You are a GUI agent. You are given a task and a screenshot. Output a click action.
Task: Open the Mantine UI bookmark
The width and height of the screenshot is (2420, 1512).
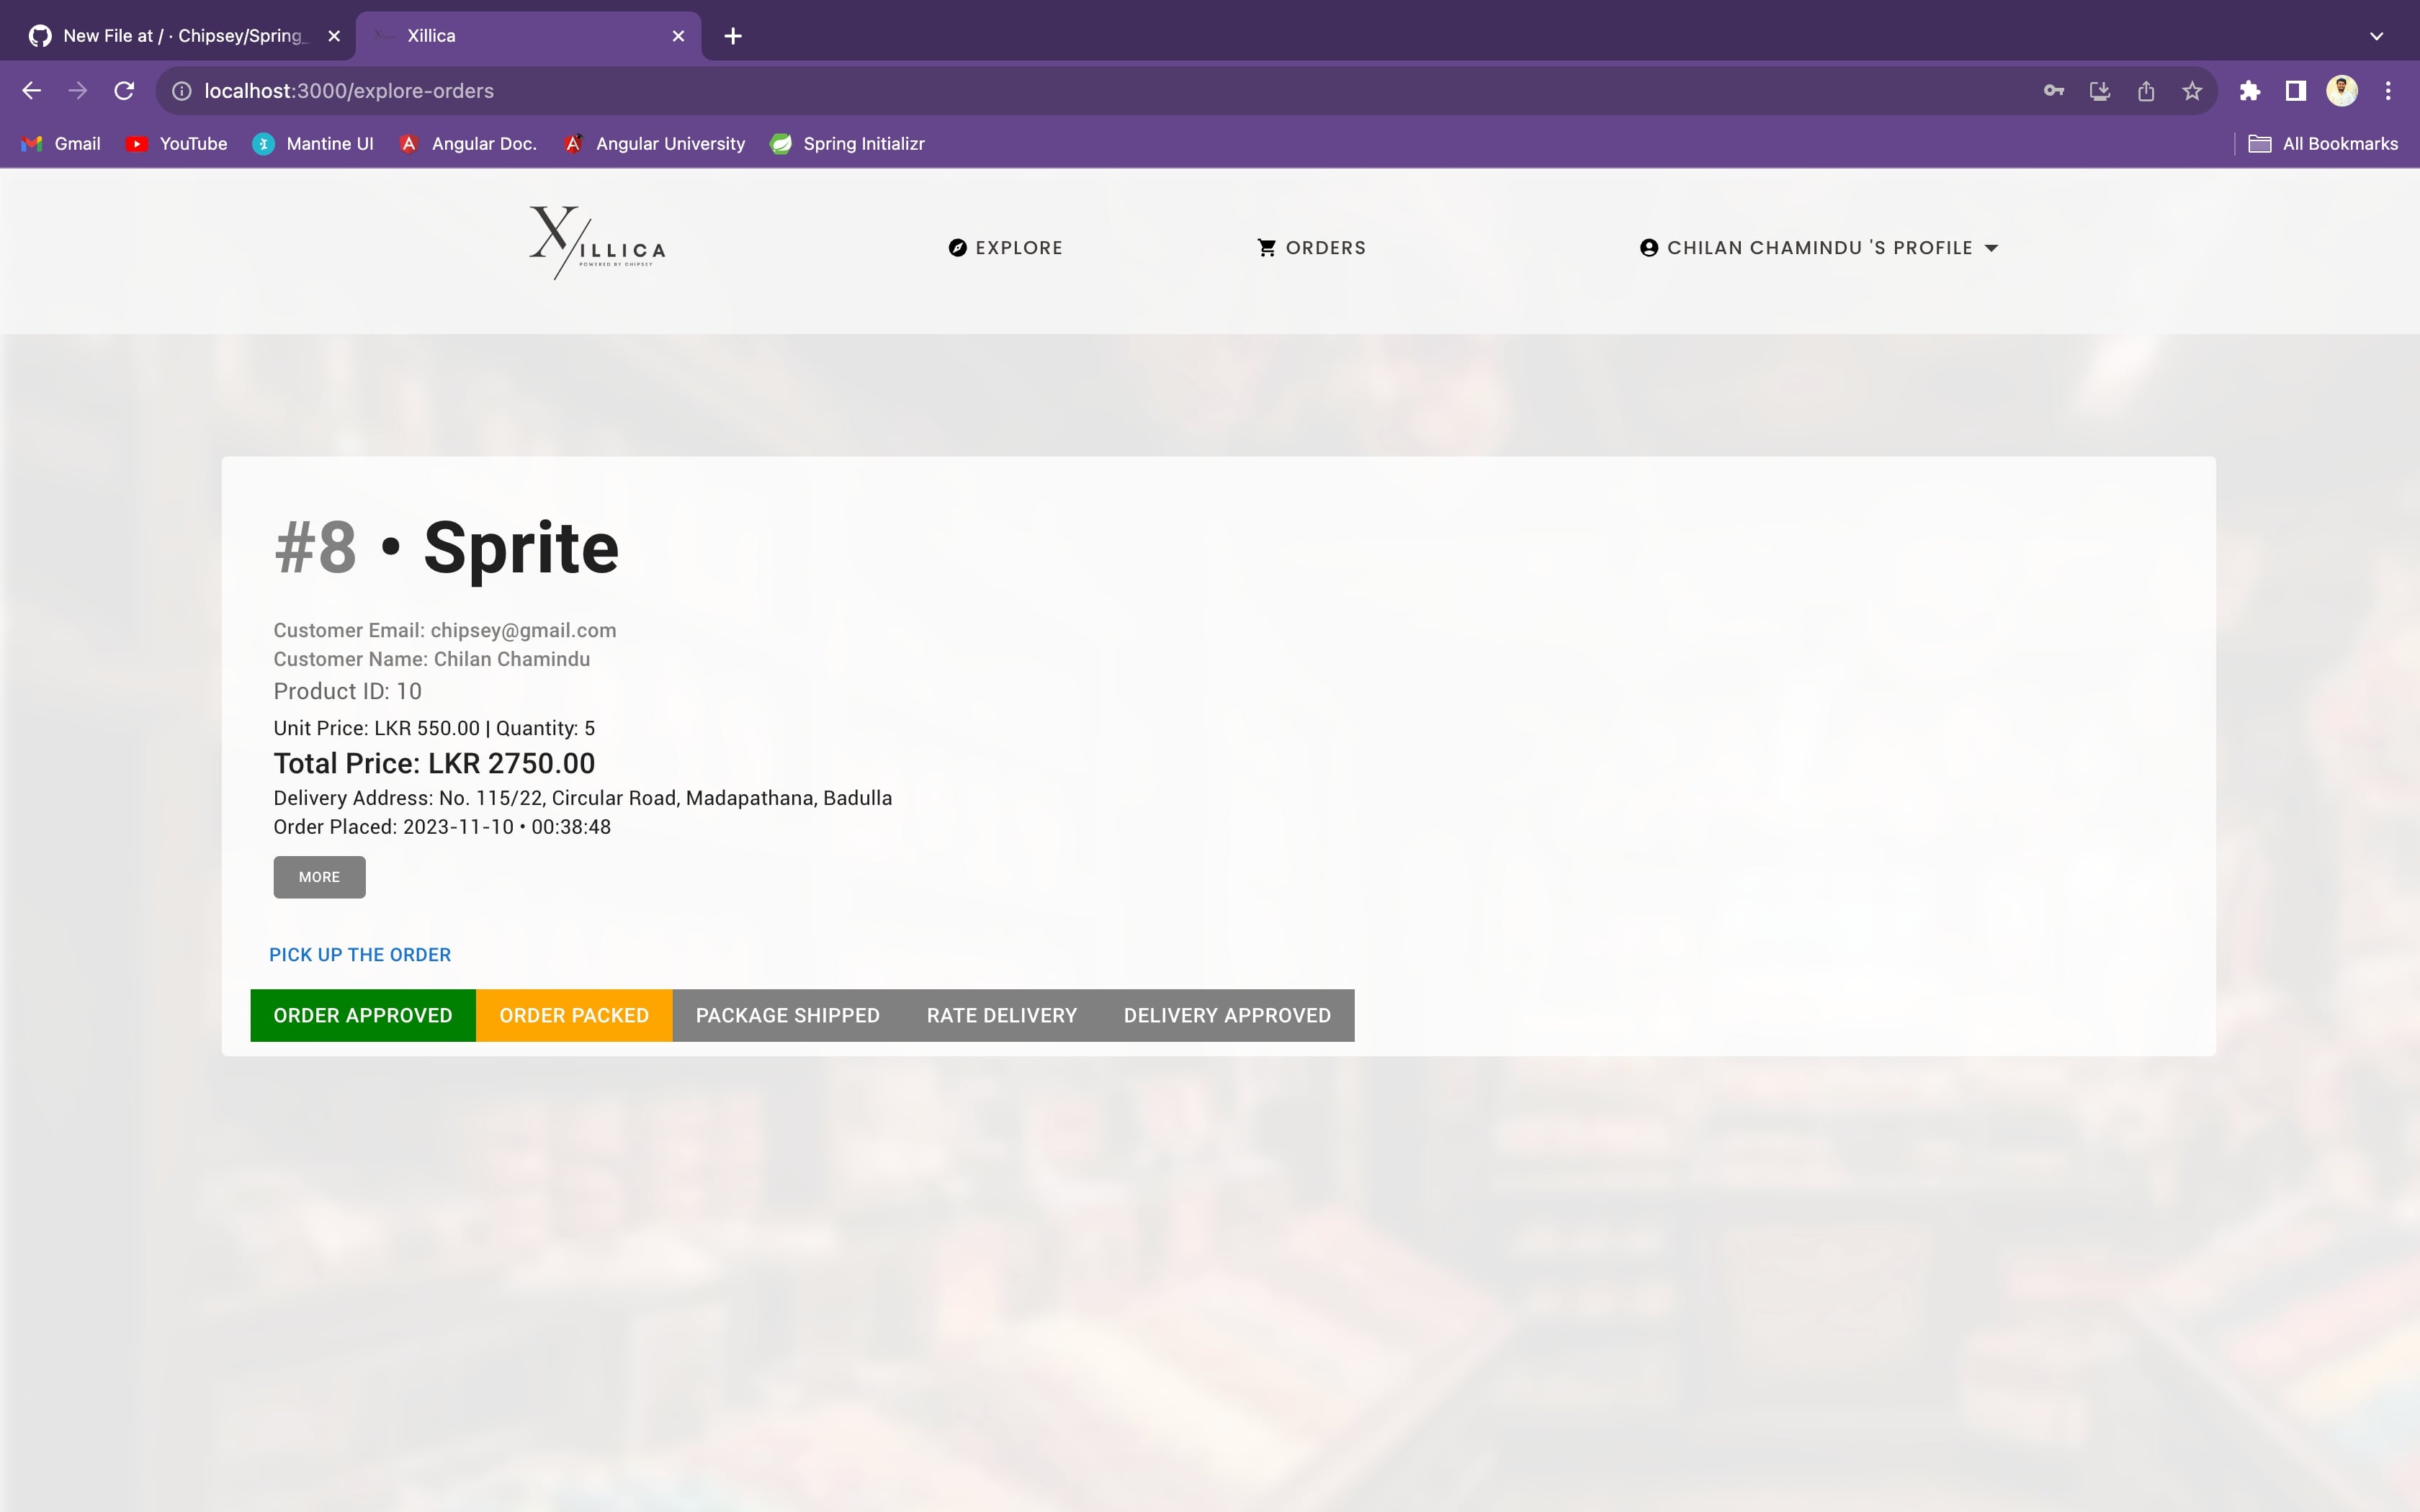[x=313, y=144]
